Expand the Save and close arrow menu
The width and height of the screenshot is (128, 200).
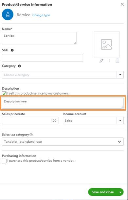tap(120, 192)
